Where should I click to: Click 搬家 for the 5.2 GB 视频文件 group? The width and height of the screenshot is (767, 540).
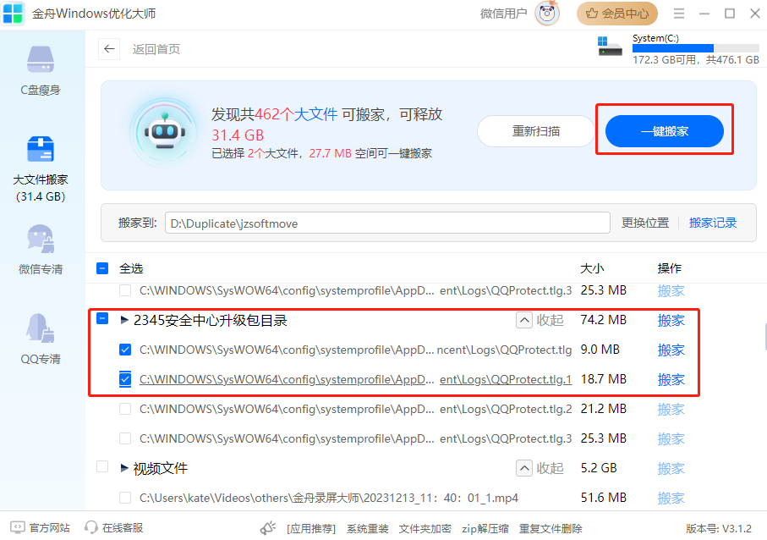click(x=671, y=469)
